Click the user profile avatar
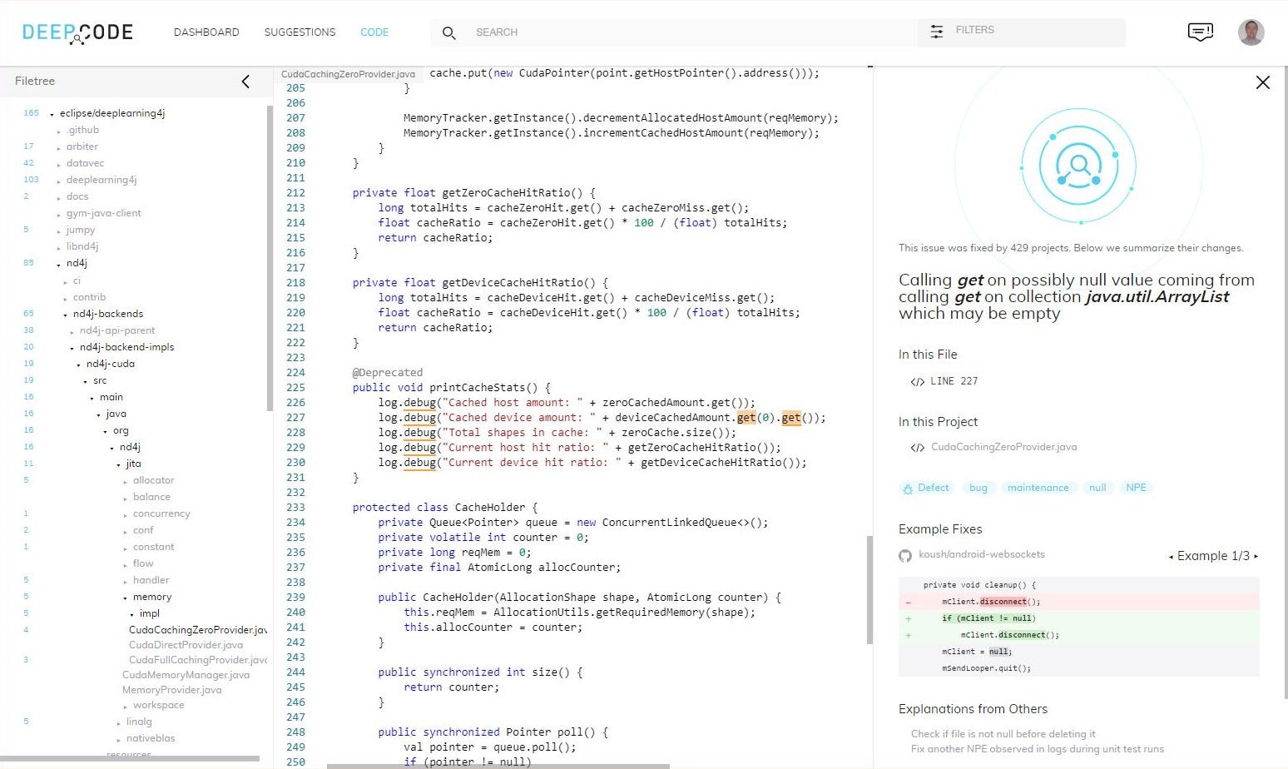Screen dimensions: 1288x769 (x=1251, y=32)
